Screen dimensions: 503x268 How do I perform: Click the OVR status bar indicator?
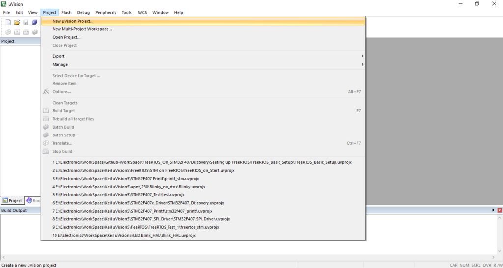pos(487,265)
